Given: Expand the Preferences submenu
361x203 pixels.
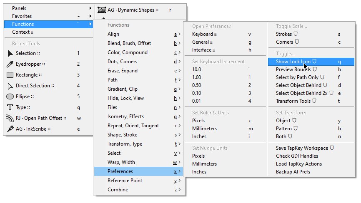Looking at the screenshot, I should click(138, 171).
